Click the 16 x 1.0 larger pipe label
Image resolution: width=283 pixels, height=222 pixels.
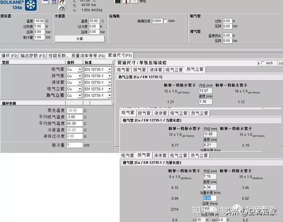(247, 91)
